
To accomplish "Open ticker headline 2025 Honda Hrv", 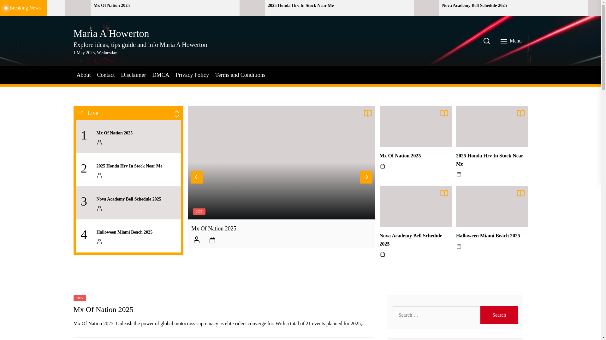I will [x=300, y=6].
